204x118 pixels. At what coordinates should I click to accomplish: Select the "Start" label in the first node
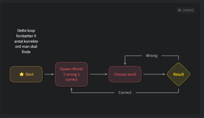tap(29, 74)
